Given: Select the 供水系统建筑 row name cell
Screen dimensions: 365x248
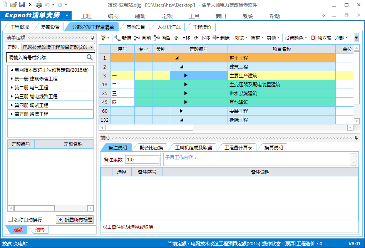Looking at the screenshot, I should coord(281,93).
